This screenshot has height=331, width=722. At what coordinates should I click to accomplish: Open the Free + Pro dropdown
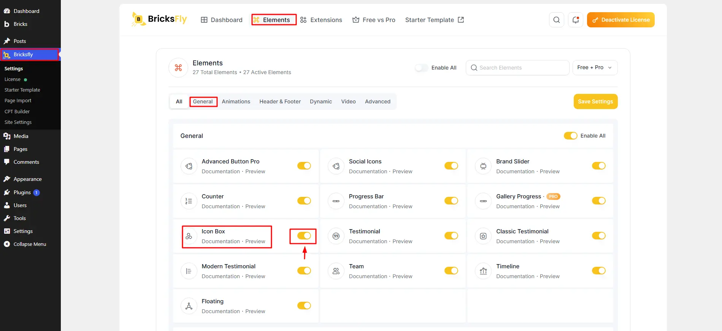pos(595,68)
